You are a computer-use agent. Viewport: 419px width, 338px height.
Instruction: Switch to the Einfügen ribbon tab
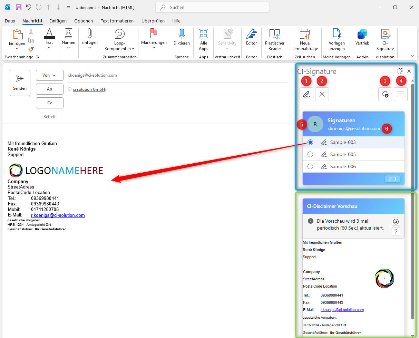coord(58,21)
